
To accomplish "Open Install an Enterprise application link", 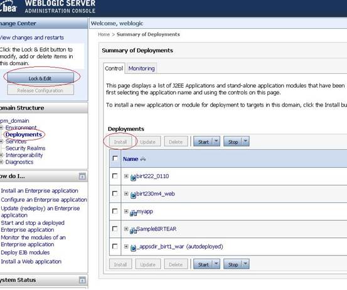I will [x=40, y=190].
